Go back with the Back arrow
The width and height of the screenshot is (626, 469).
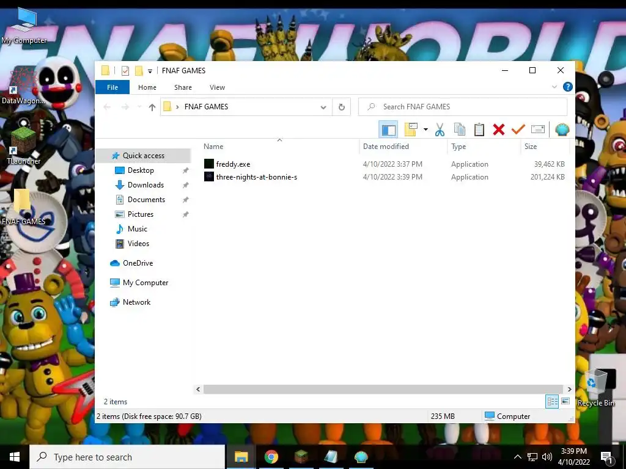(x=106, y=107)
